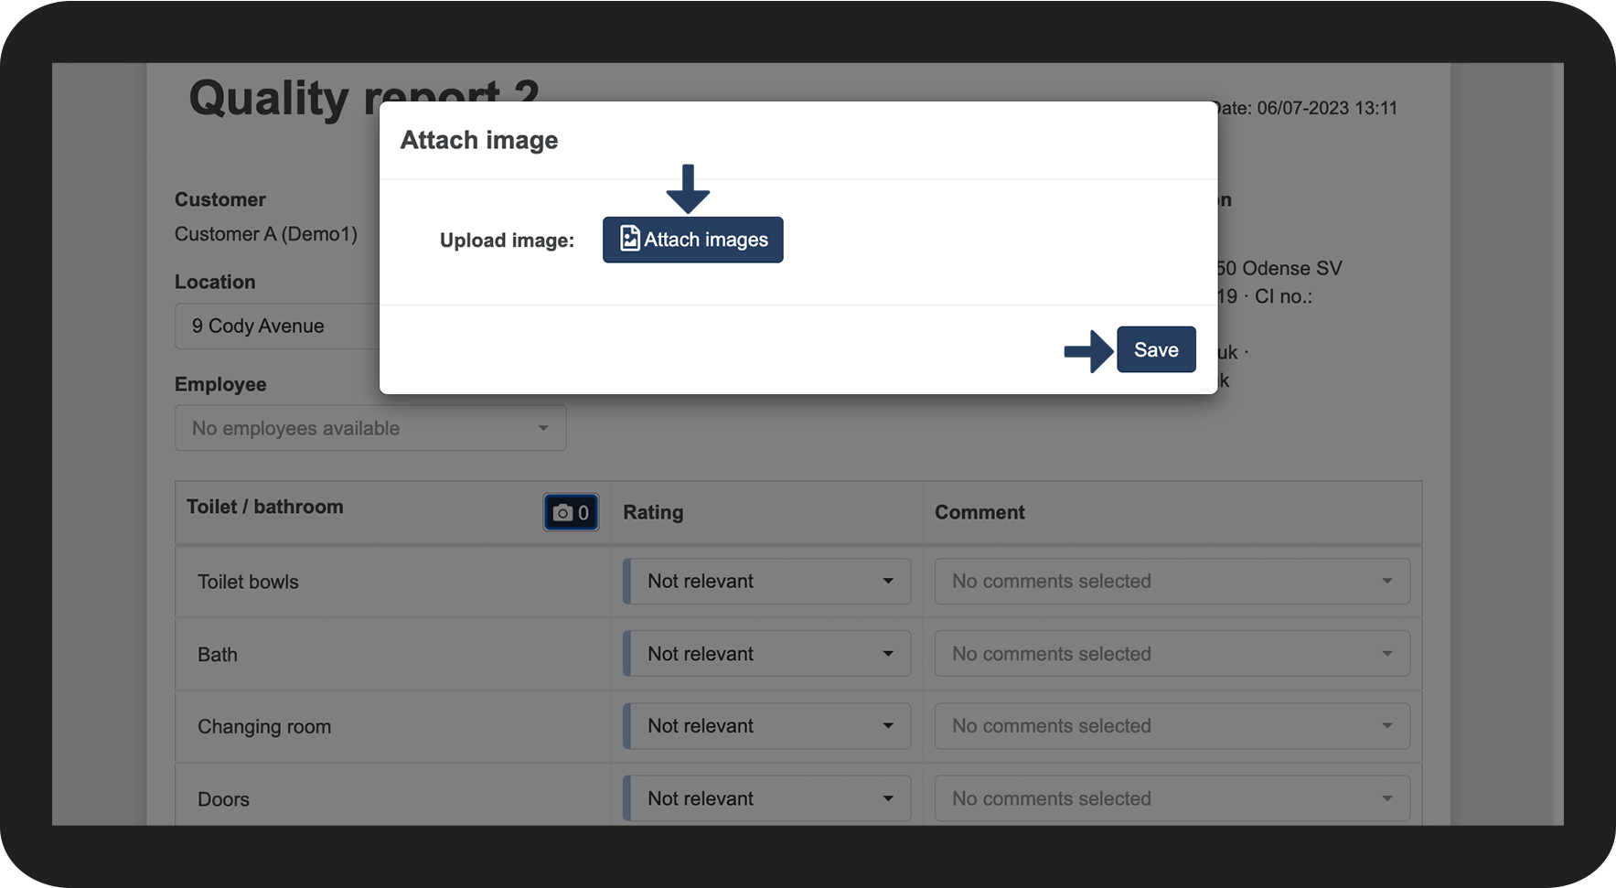The image size is (1616, 888).
Task: Open the Changing room rating dropdown
Action: click(x=767, y=726)
